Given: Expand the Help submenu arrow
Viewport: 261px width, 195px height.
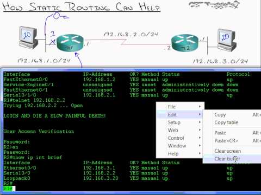Looking at the screenshot, I should [200, 153].
